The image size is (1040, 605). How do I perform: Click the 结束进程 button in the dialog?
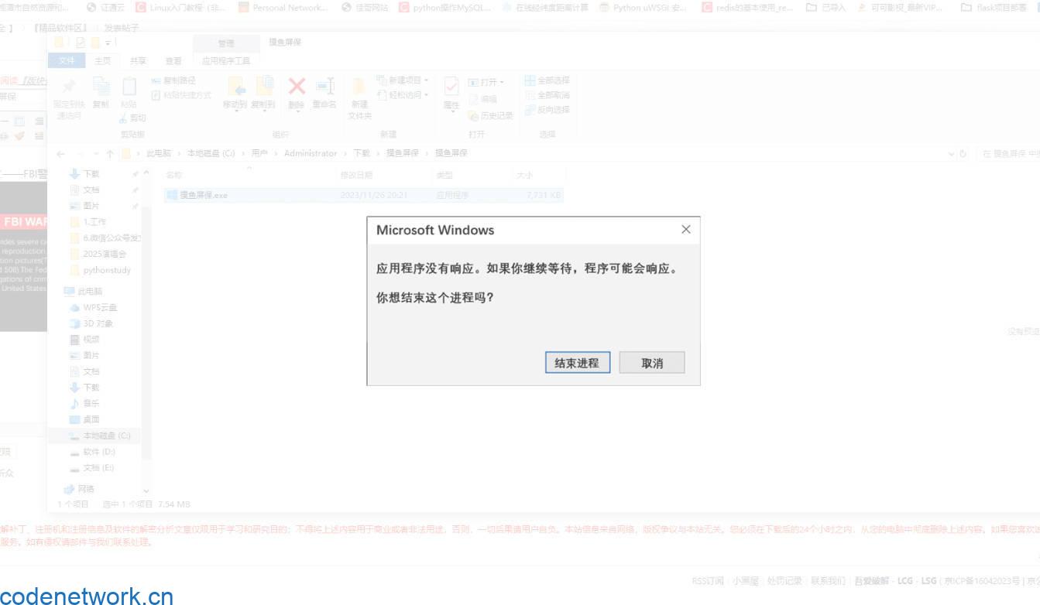click(x=577, y=363)
